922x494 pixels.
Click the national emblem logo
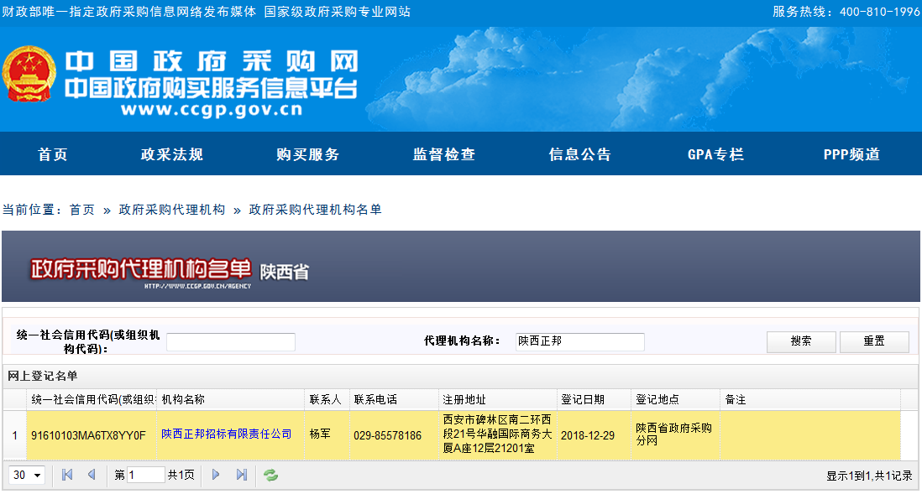(29, 75)
